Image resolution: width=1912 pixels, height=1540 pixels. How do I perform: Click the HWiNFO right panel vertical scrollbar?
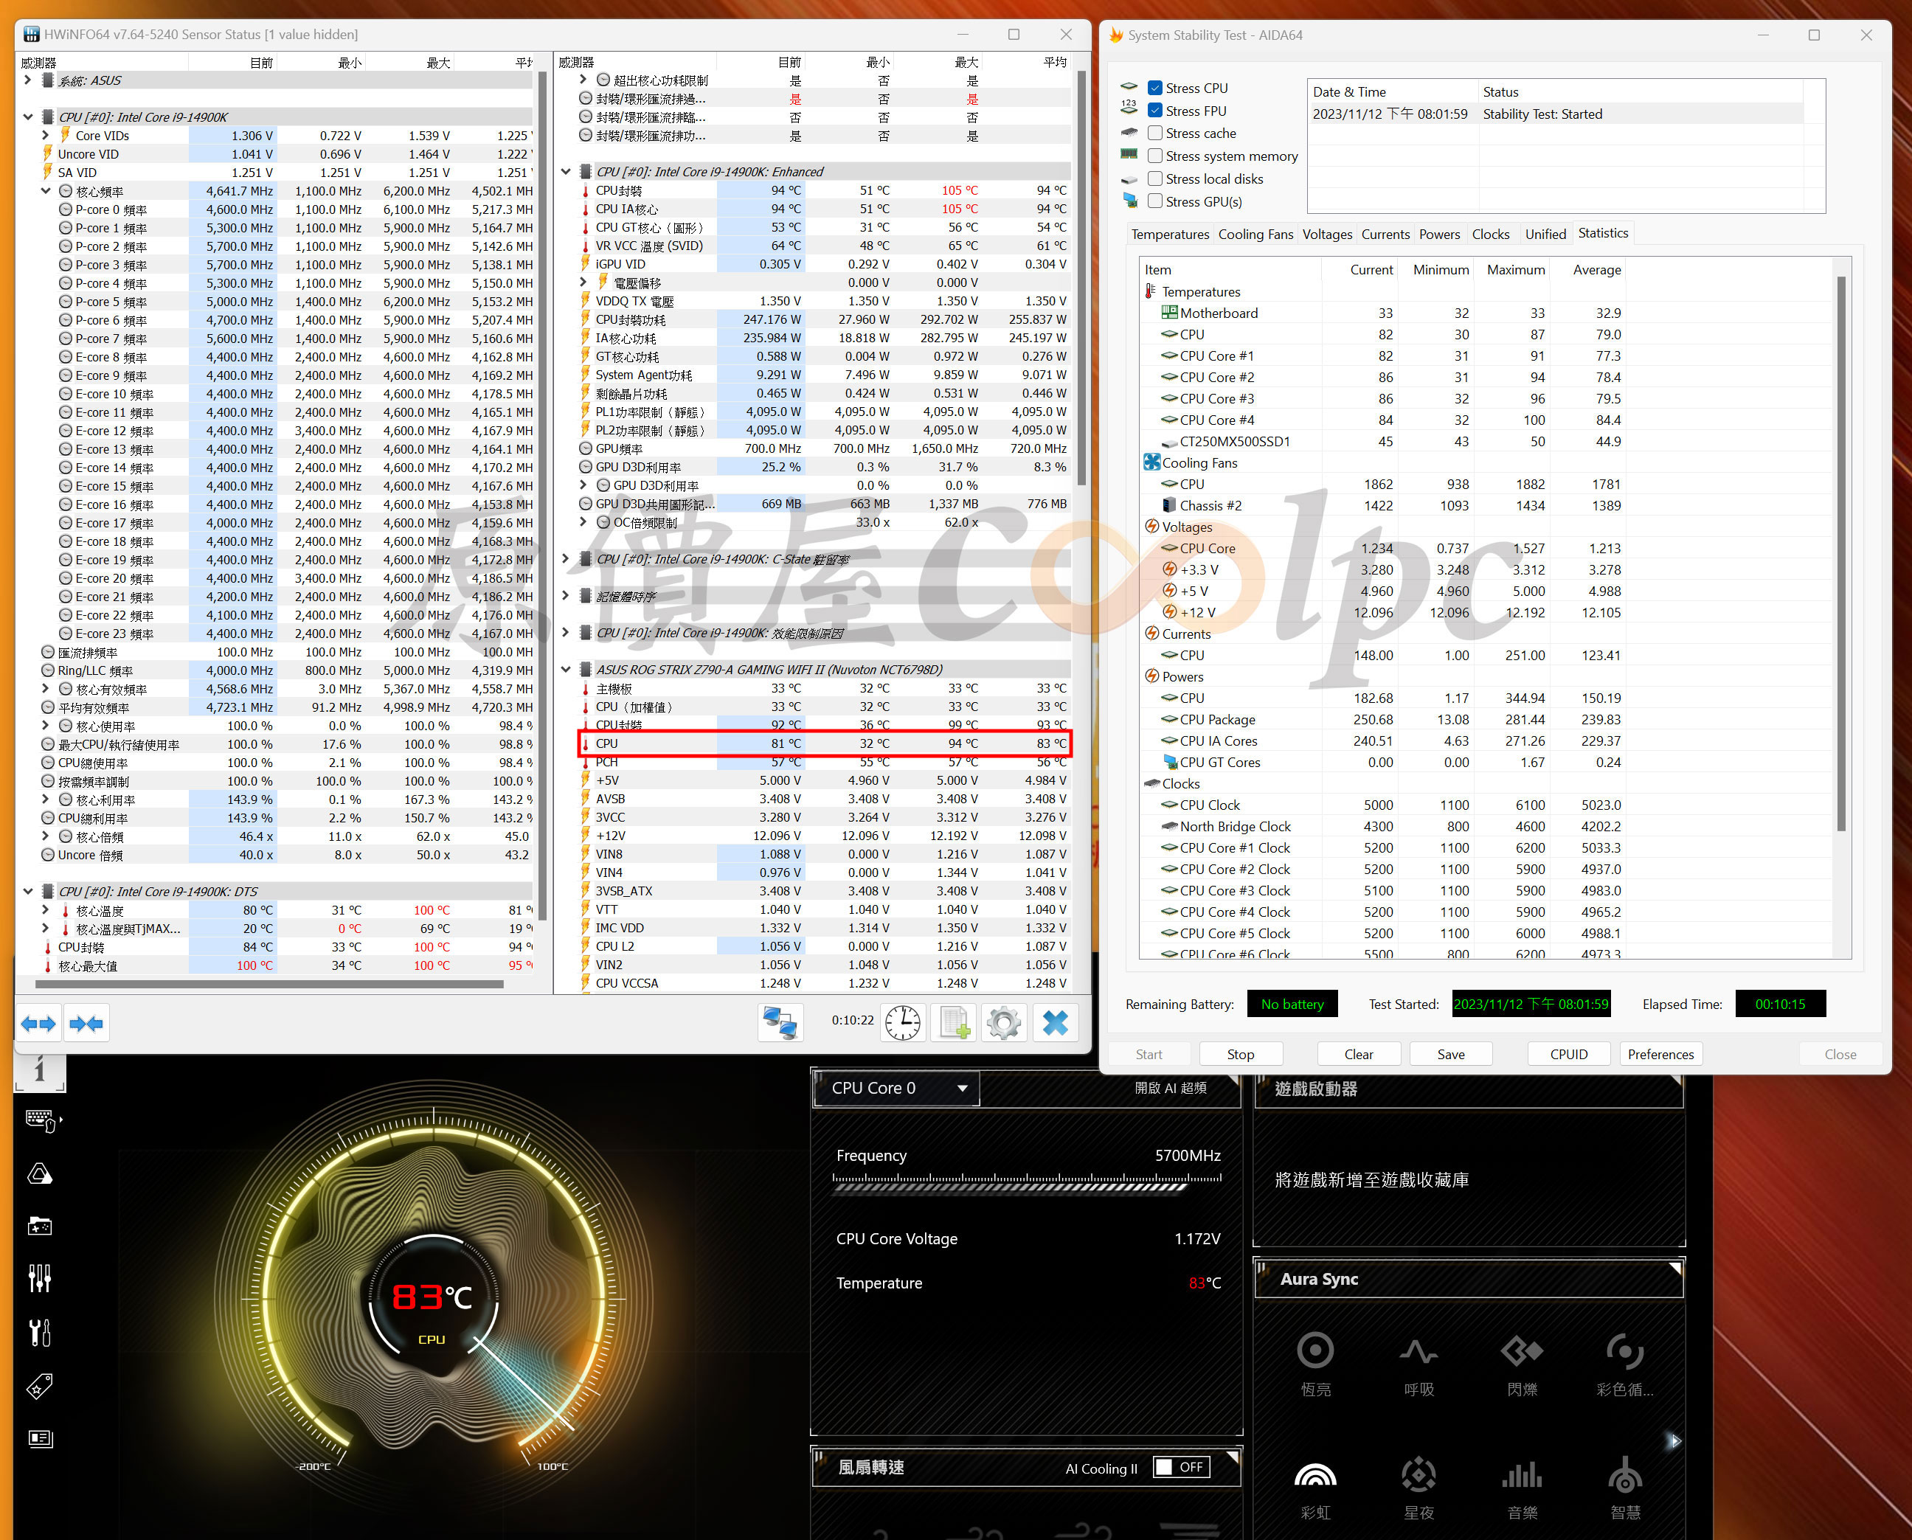point(1081,277)
